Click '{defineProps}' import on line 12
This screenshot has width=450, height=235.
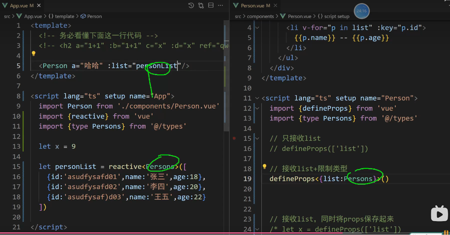coord(325,108)
